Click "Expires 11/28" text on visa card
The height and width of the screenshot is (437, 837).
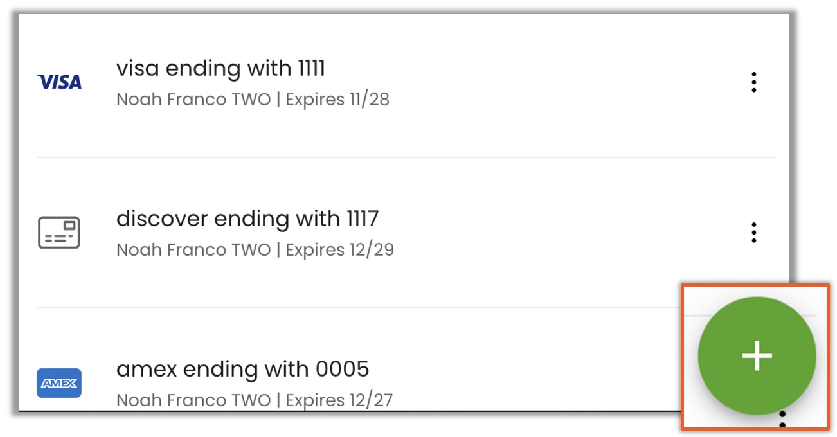(x=337, y=100)
